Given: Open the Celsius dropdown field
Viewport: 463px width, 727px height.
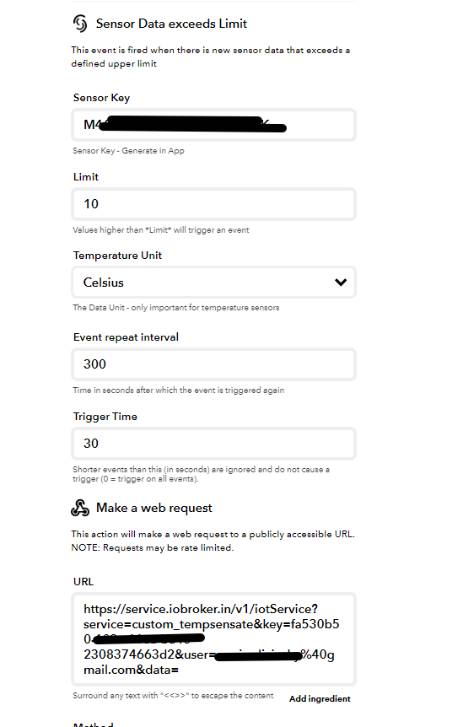Looking at the screenshot, I should pyautogui.click(x=213, y=282).
